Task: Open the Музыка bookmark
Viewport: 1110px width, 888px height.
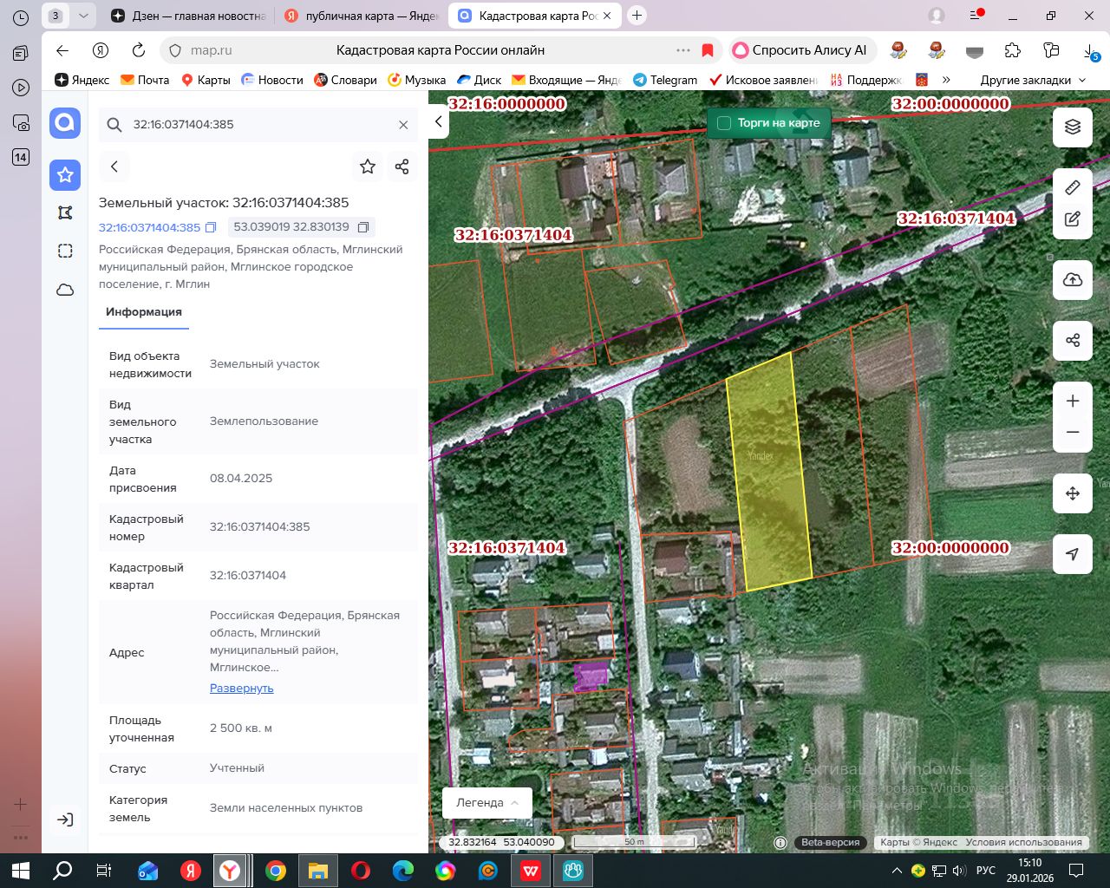Action: [x=417, y=80]
